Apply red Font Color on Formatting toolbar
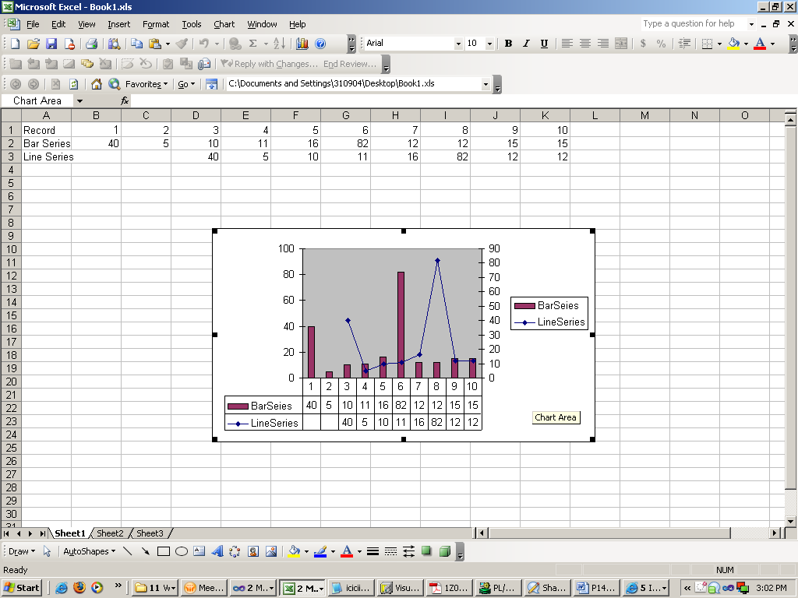This screenshot has width=798, height=598. click(x=760, y=44)
